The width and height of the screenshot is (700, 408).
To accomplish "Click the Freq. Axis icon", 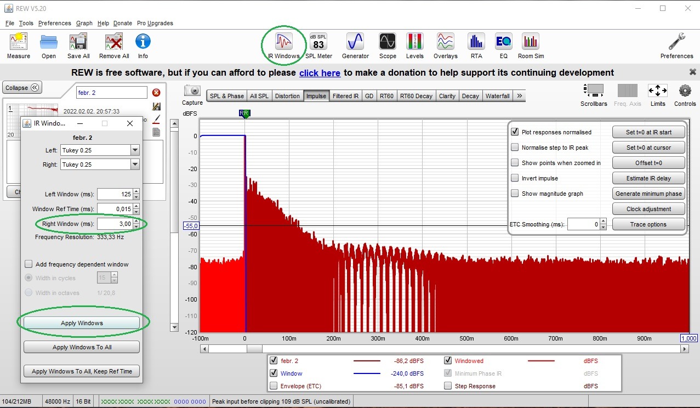I will [628, 90].
